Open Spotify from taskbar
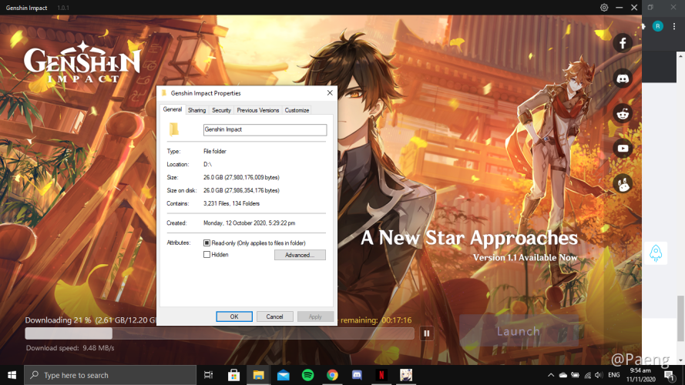This screenshot has height=385, width=685. pyautogui.click(x=307, y=375)
